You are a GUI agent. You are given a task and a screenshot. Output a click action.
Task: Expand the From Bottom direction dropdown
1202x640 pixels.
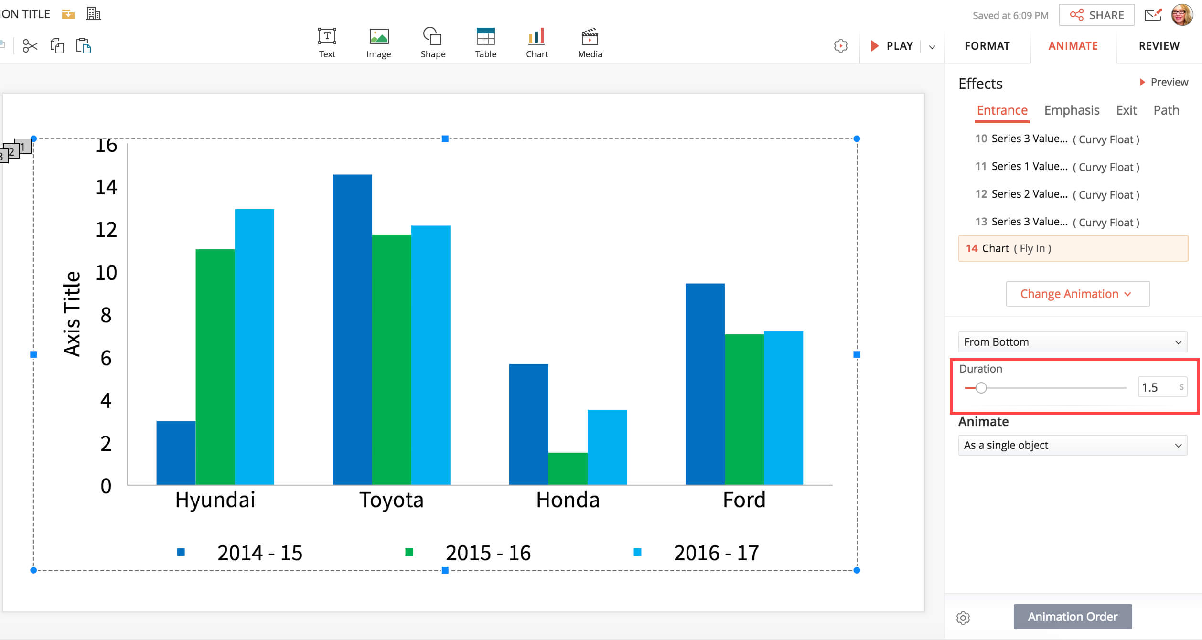pos(1073,342)
